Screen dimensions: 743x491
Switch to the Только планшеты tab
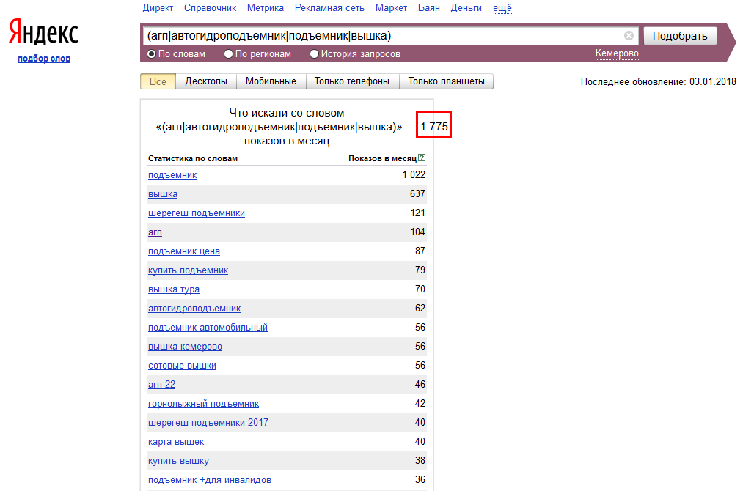tap(447, 81)
